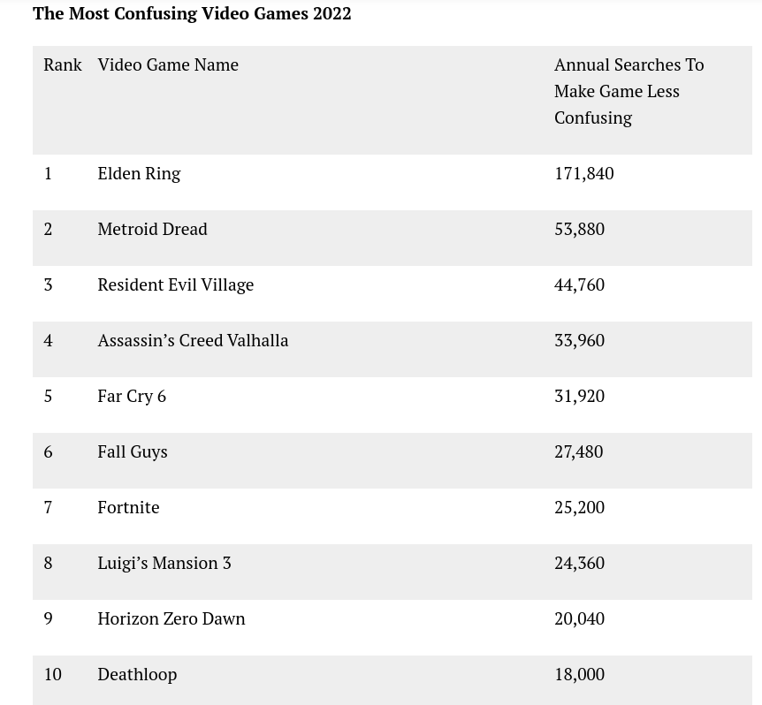Select the Metroid Dread row name
The width and height of the screenshot is (762, 705).
153,229
